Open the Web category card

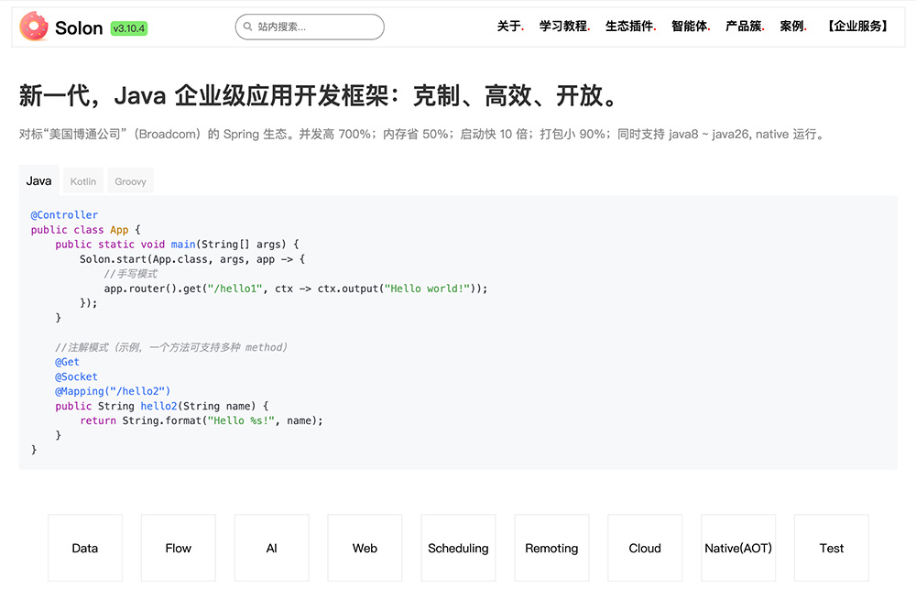coord(365,548)
